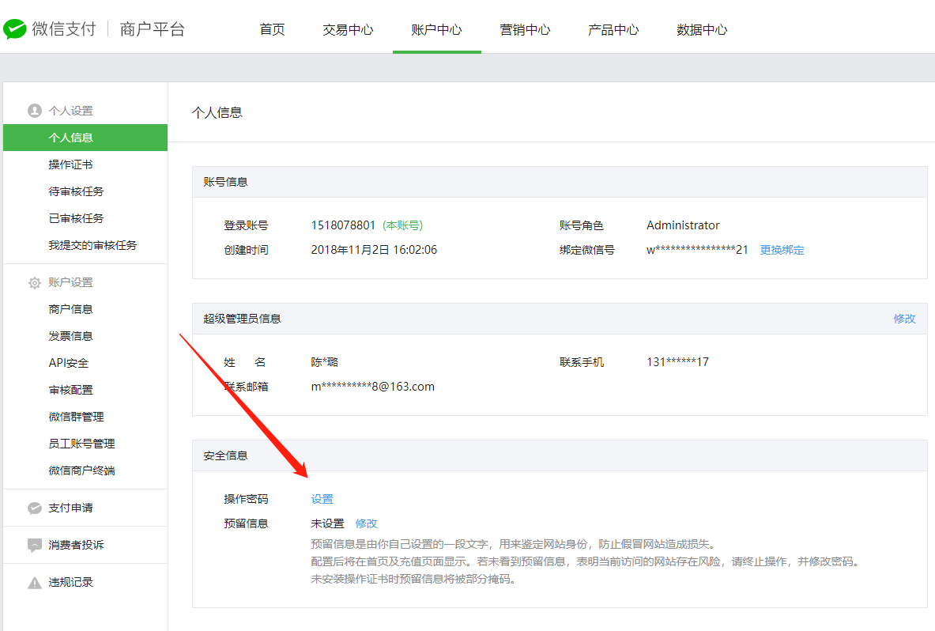Click the 消费者投诉 chat icon
Image resolution: width=935 pixels, height=631 pixels.
pyautogui.click(x=34, y=545)
